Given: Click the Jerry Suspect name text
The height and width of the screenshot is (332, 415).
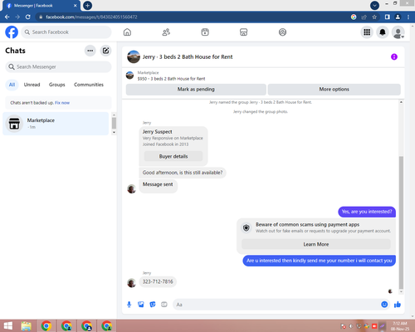Looking at the screenshot, I should (157, 132).
